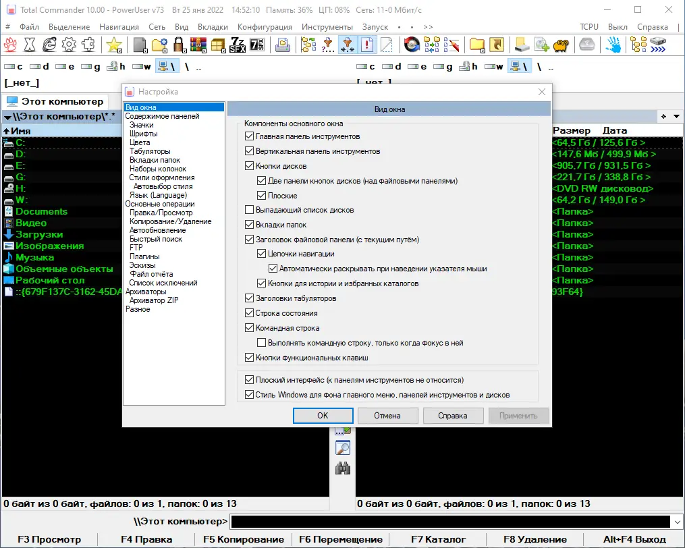685x548 pixels.
Task: Toggle Строка состояния checkbox
Action: 250,313
